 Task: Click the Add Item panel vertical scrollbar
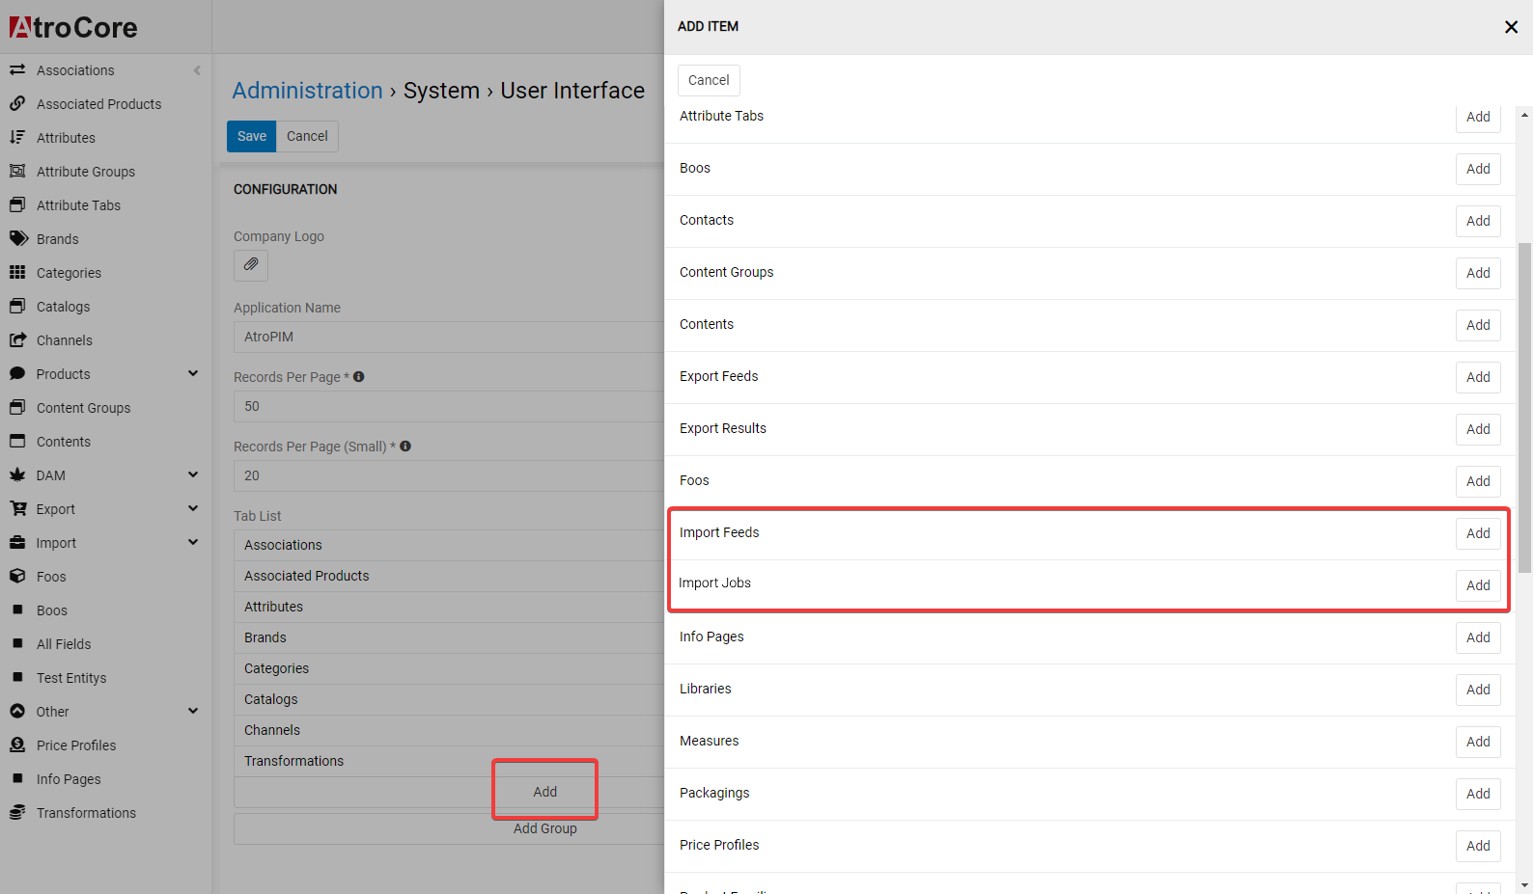pyautogui.click(x=1524, y=407)
